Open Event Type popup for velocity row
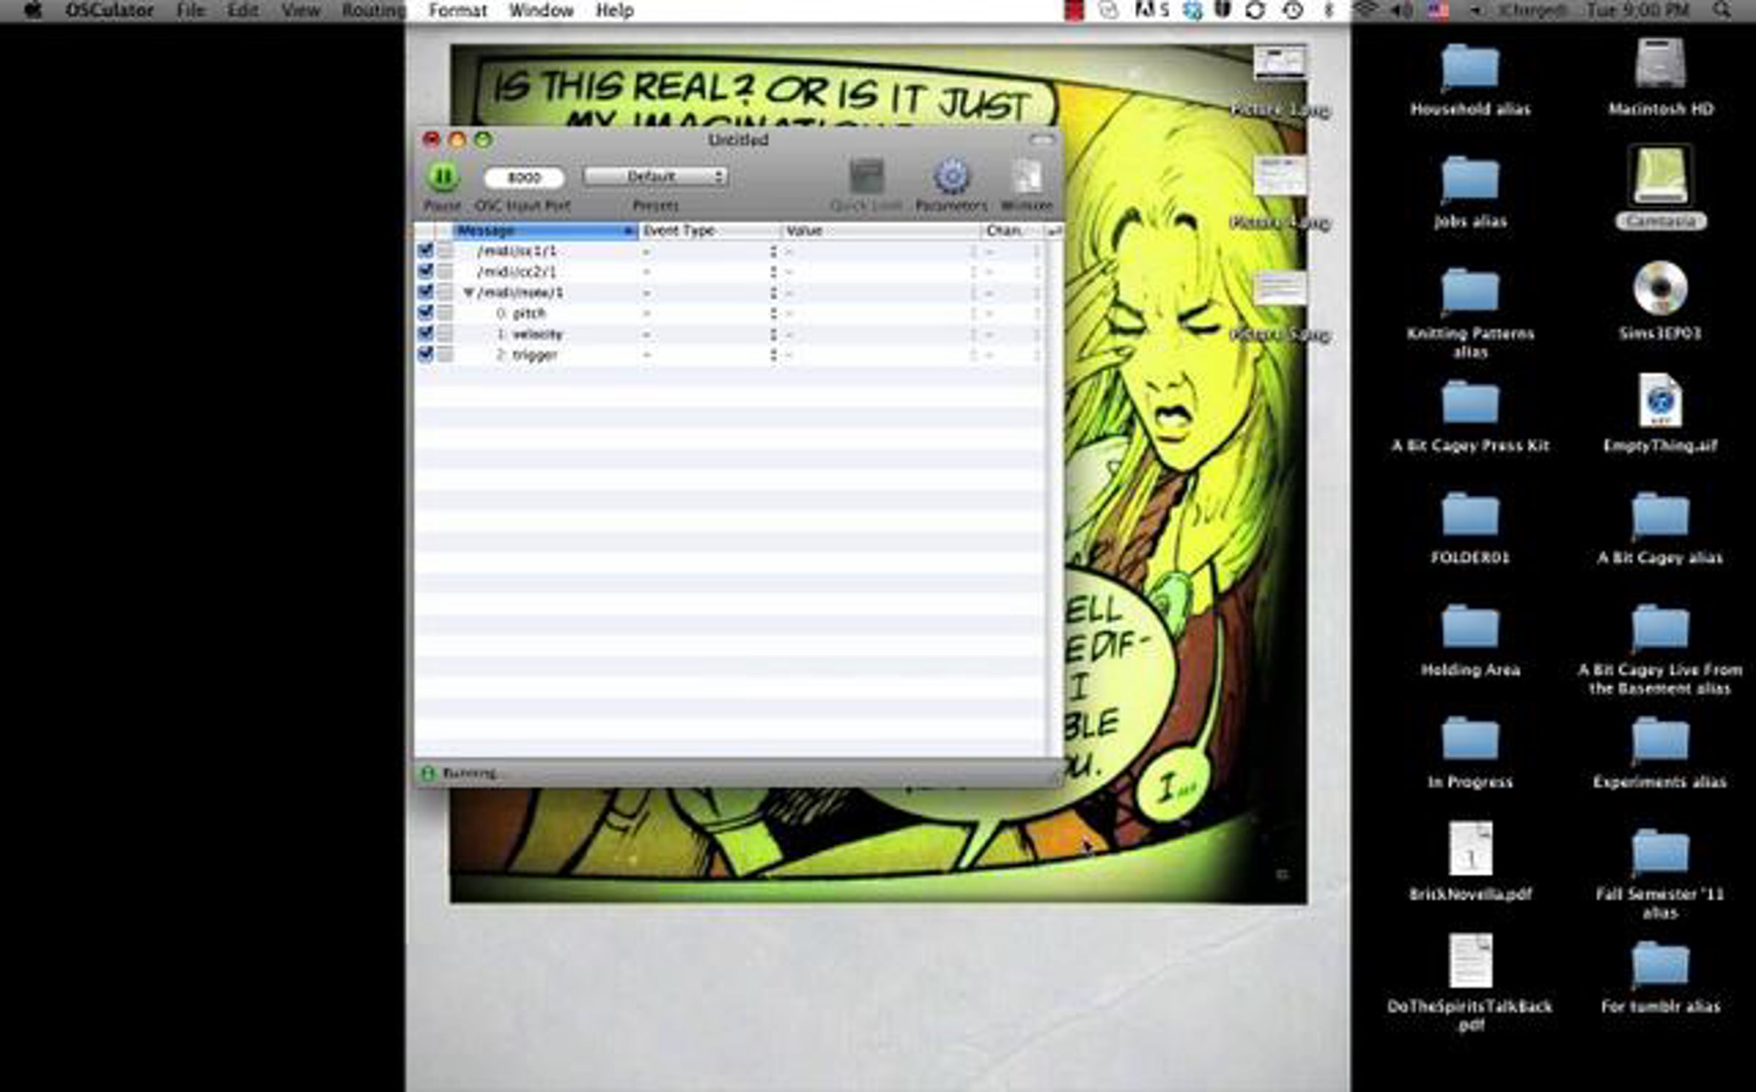This screenshot has width=1756, height=1092. (x=710, y=334)
